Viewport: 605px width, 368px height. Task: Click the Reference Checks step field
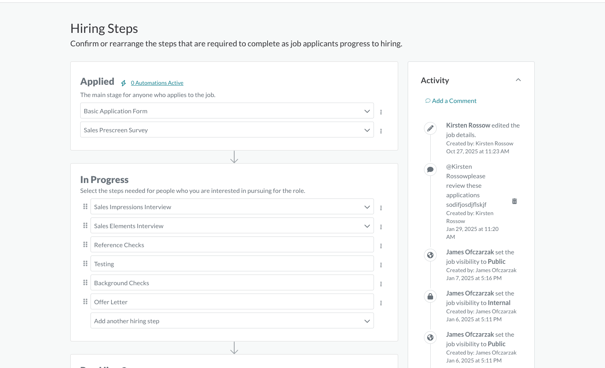[232, 245]
